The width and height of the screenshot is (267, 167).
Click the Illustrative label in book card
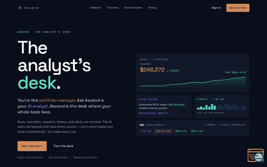pyautogui.click(x=145, y=64)
